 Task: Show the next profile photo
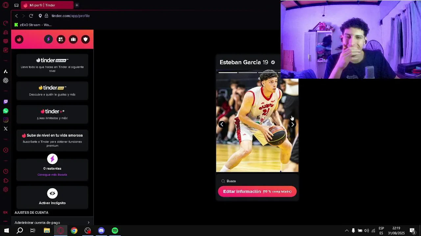(x=292, y=124)
